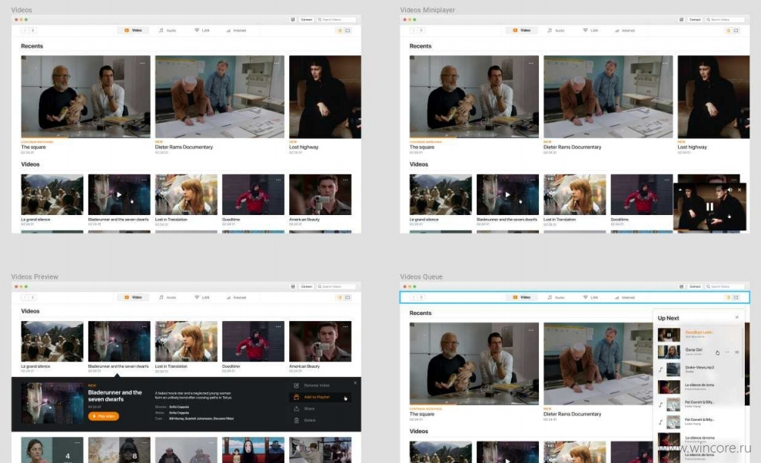The image size is (761, 463).
Task: Open Internet tab in the Videos window
Action: point(236,31)
